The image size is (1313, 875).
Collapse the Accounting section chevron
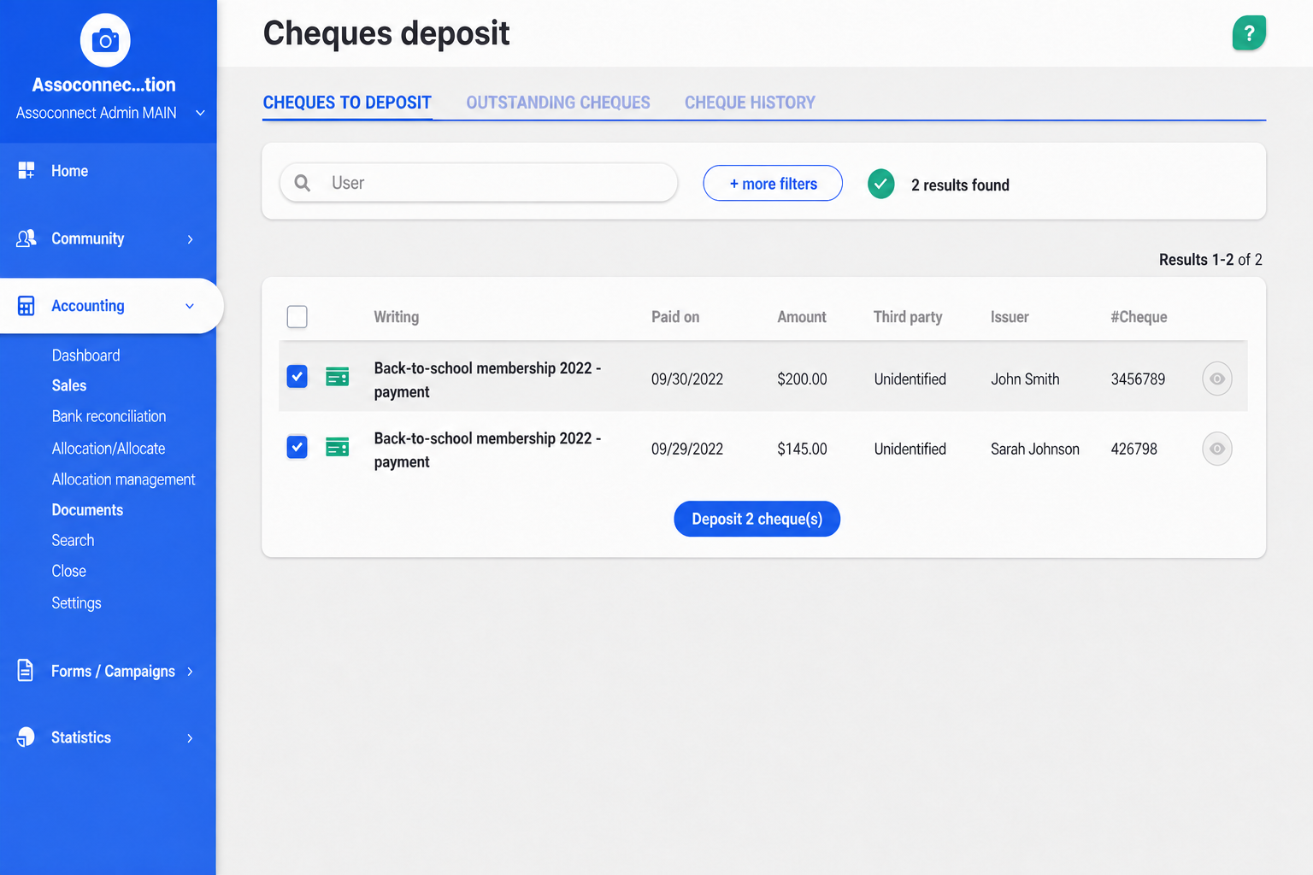(x=190, y=306)
